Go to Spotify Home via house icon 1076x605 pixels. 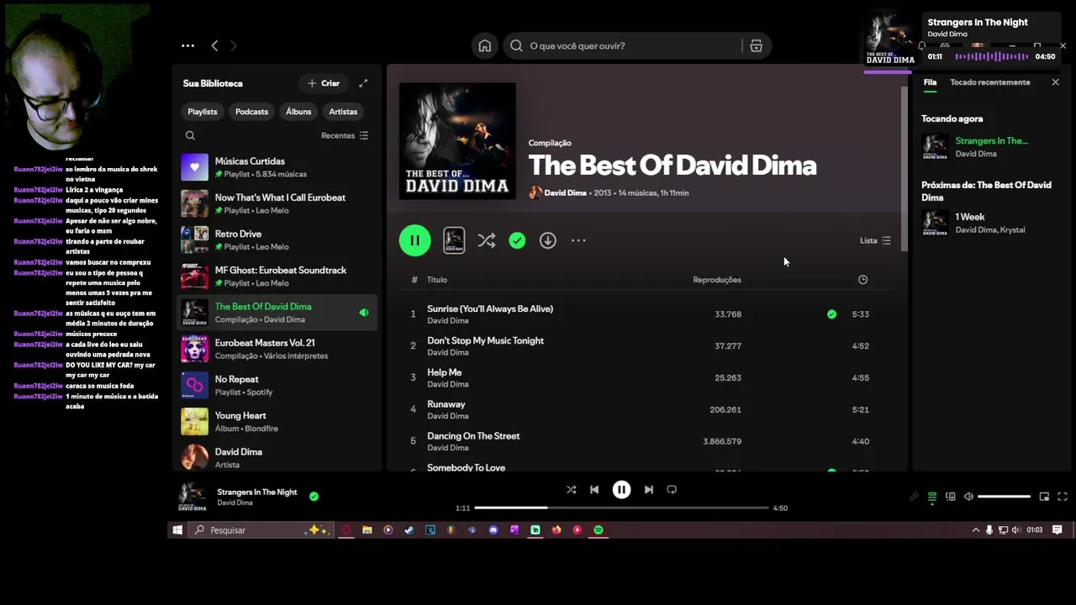point(485,46)
